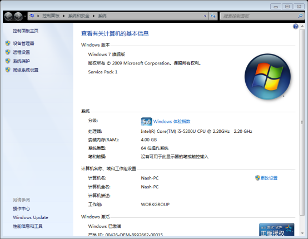Click the shield icon beside 远程设置
The height and width of the screenshot is (239, 308).
tap(8, 52)
